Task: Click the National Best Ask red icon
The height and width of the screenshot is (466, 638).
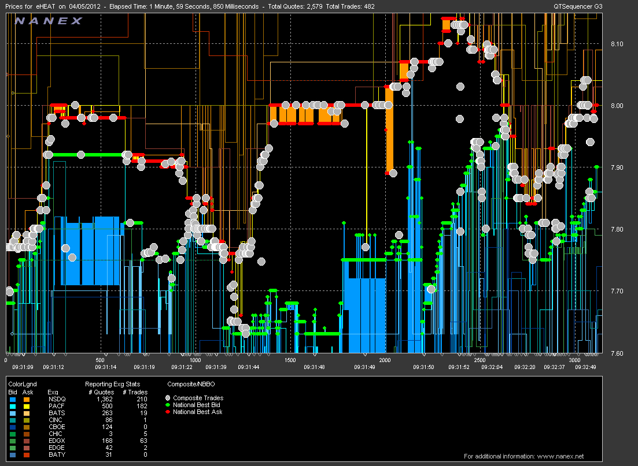Action: [x=168, y=412]
